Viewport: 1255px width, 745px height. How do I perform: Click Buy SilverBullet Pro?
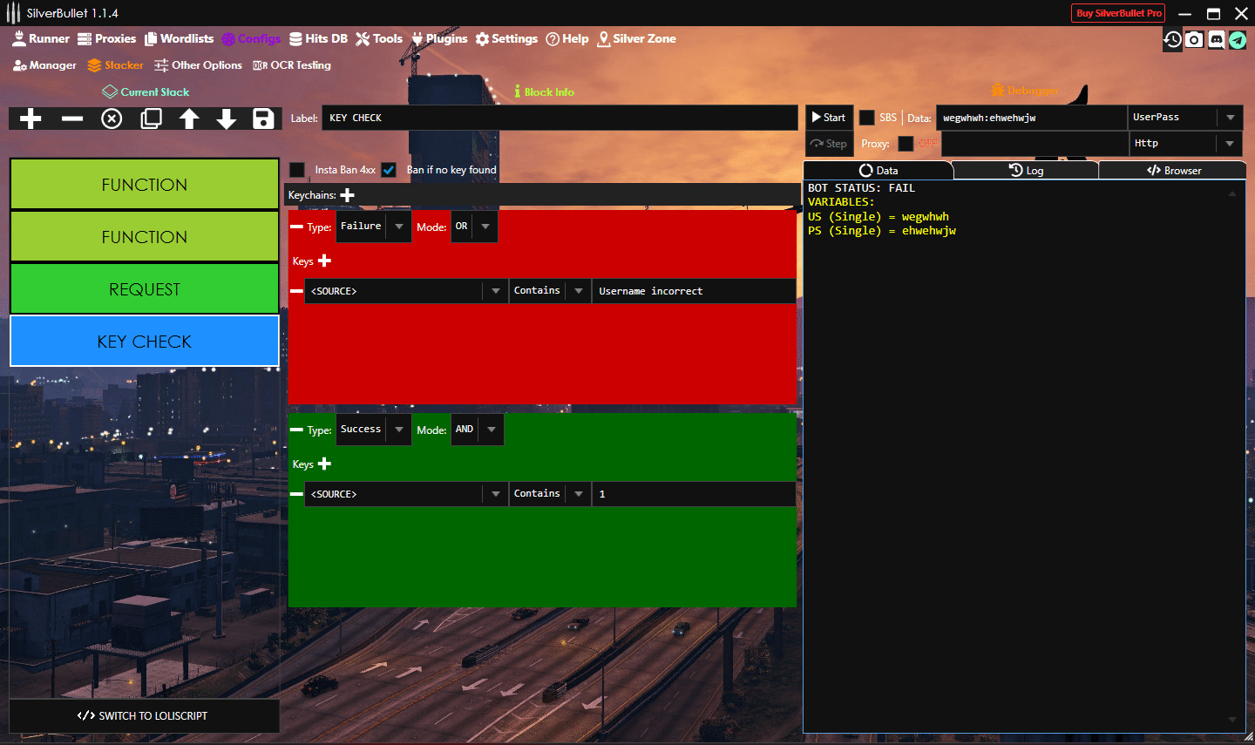pyautogui.click(x=1118, y=13)
